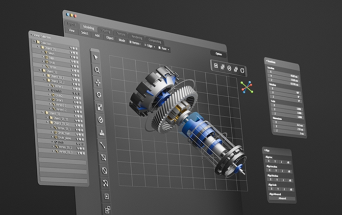Click the circled minus viewport icon
Image resolution: width=342 pixels, height=215 pixels.
pos(229,68)
